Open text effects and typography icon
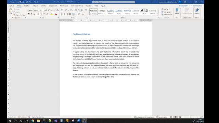This screenshot has width=219, height=123. click(47, 14)
